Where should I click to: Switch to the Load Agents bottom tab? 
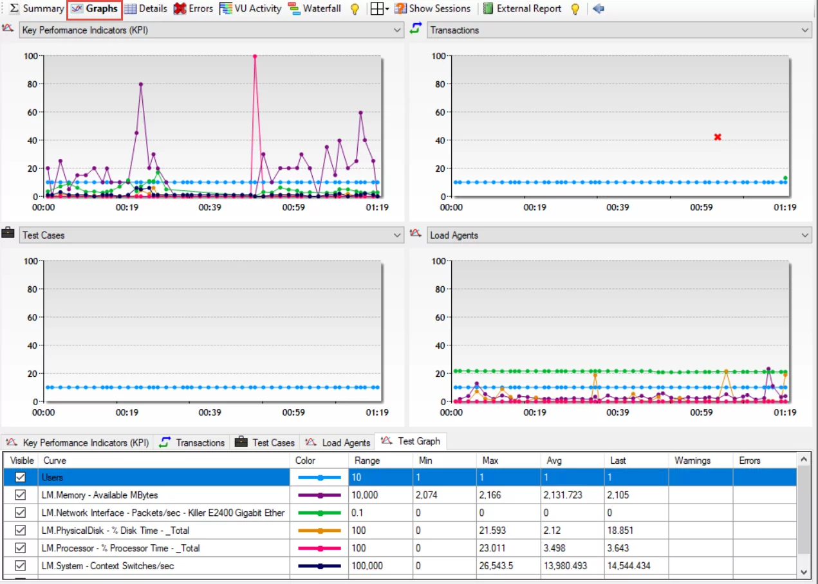(338, 443)
